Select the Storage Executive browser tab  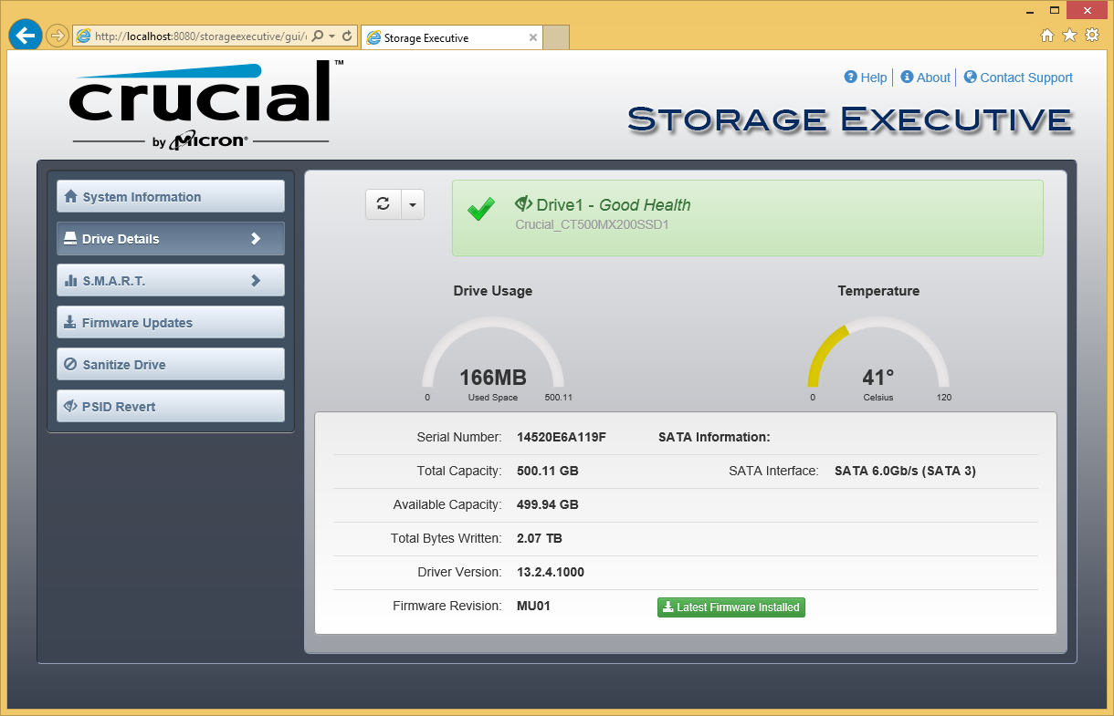click(x=452, y=37)
